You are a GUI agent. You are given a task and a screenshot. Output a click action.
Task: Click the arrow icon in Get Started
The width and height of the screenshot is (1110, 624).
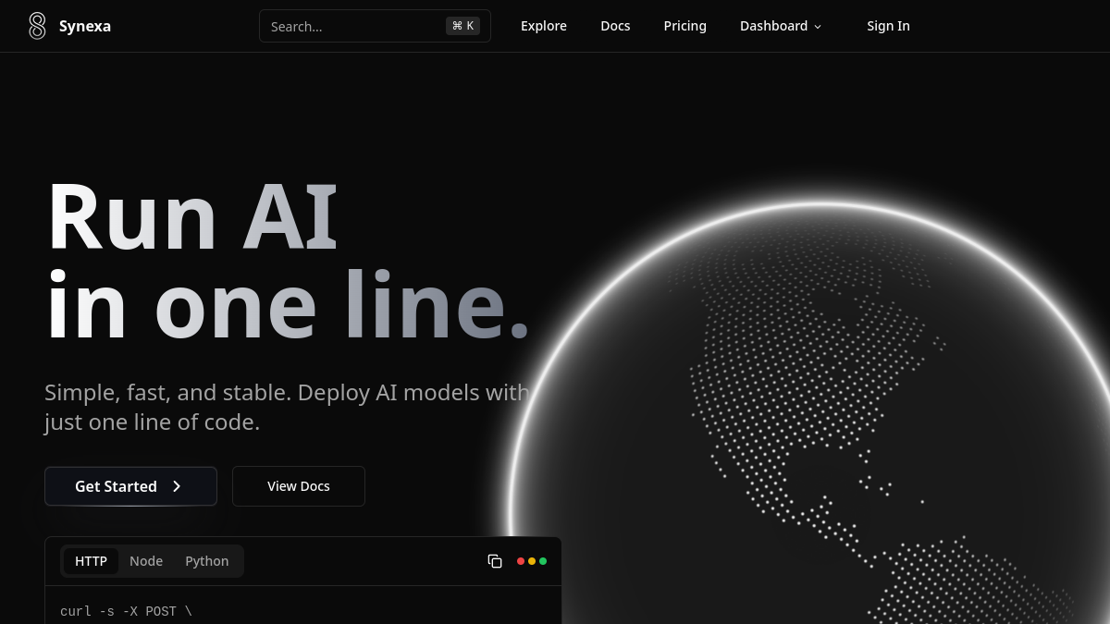[x=177, y=486]
